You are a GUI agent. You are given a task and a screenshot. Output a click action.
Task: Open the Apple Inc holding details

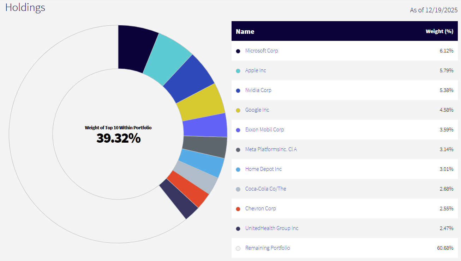point(256,70)
